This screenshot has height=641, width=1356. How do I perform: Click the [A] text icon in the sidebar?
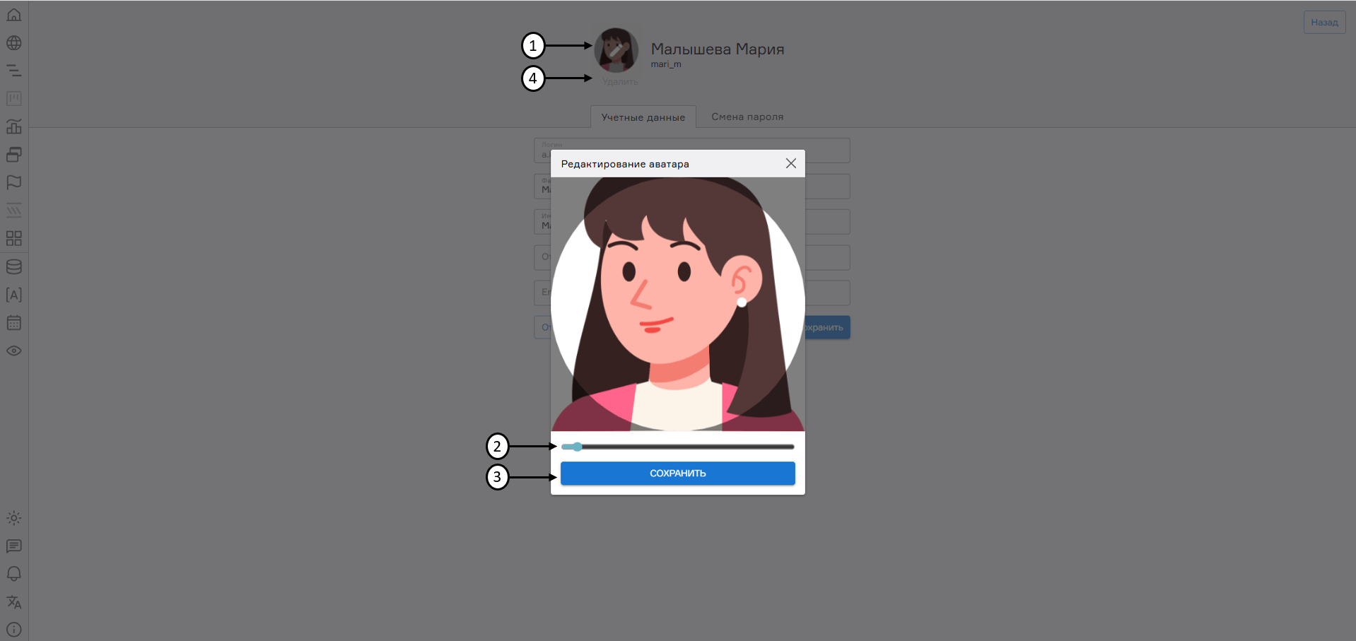point(14,295)
